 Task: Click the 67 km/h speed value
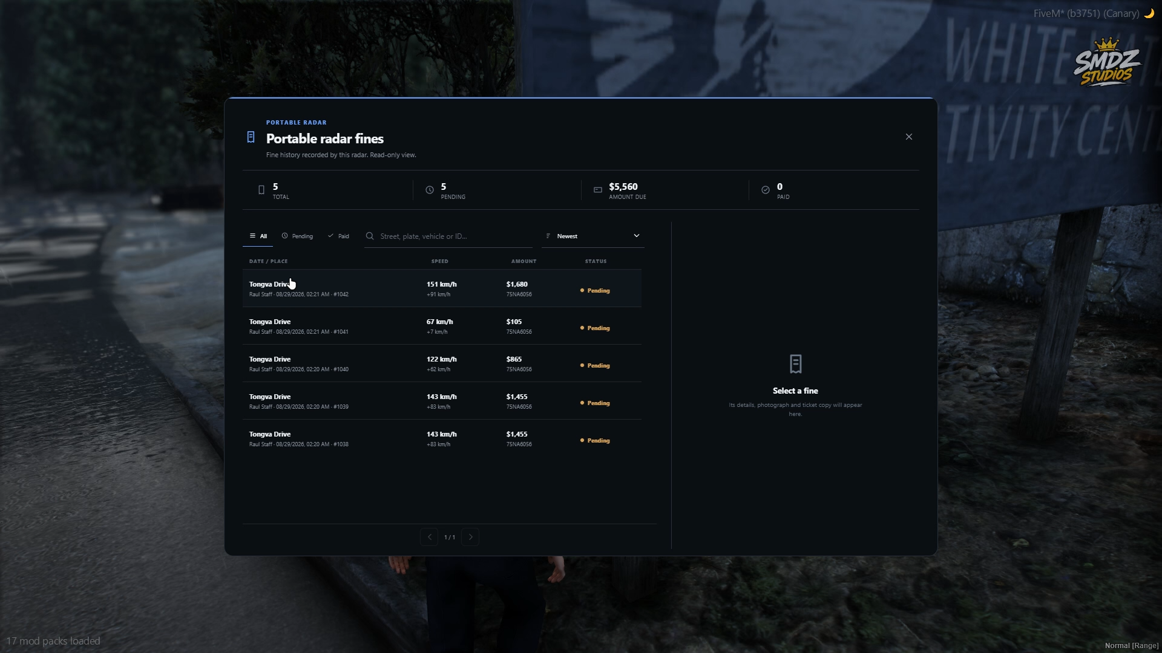point(439,322)
